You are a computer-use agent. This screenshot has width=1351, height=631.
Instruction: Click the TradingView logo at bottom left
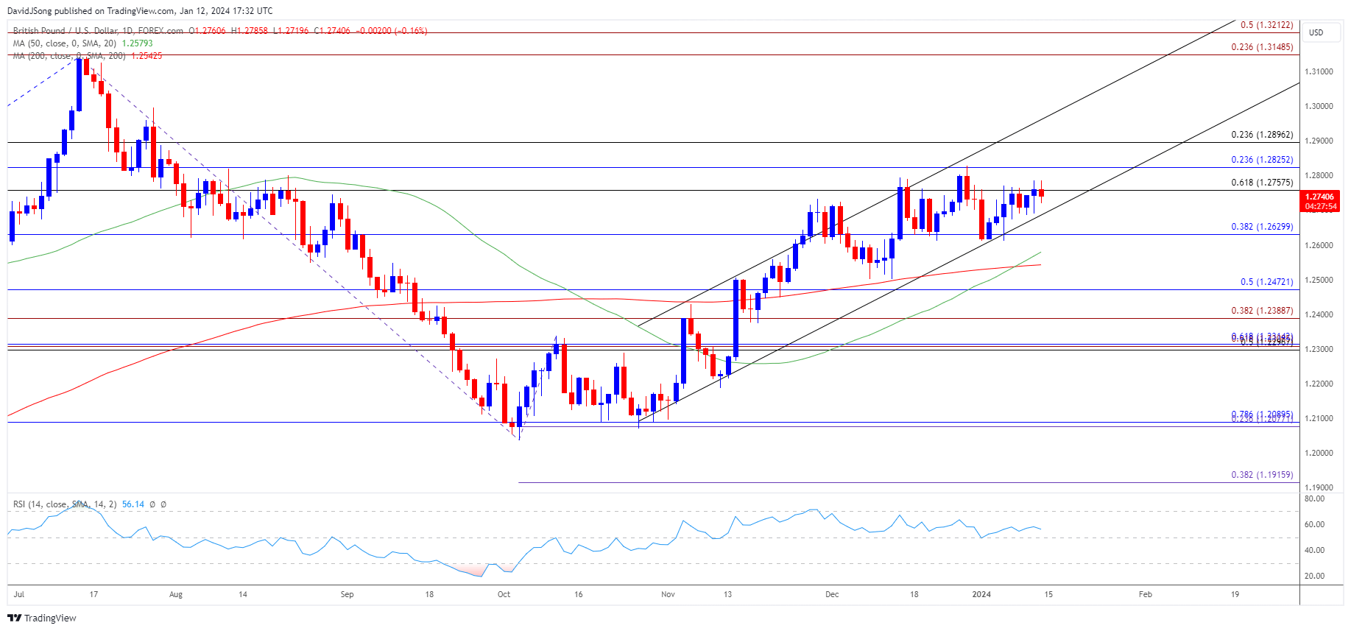pos(42,618)
